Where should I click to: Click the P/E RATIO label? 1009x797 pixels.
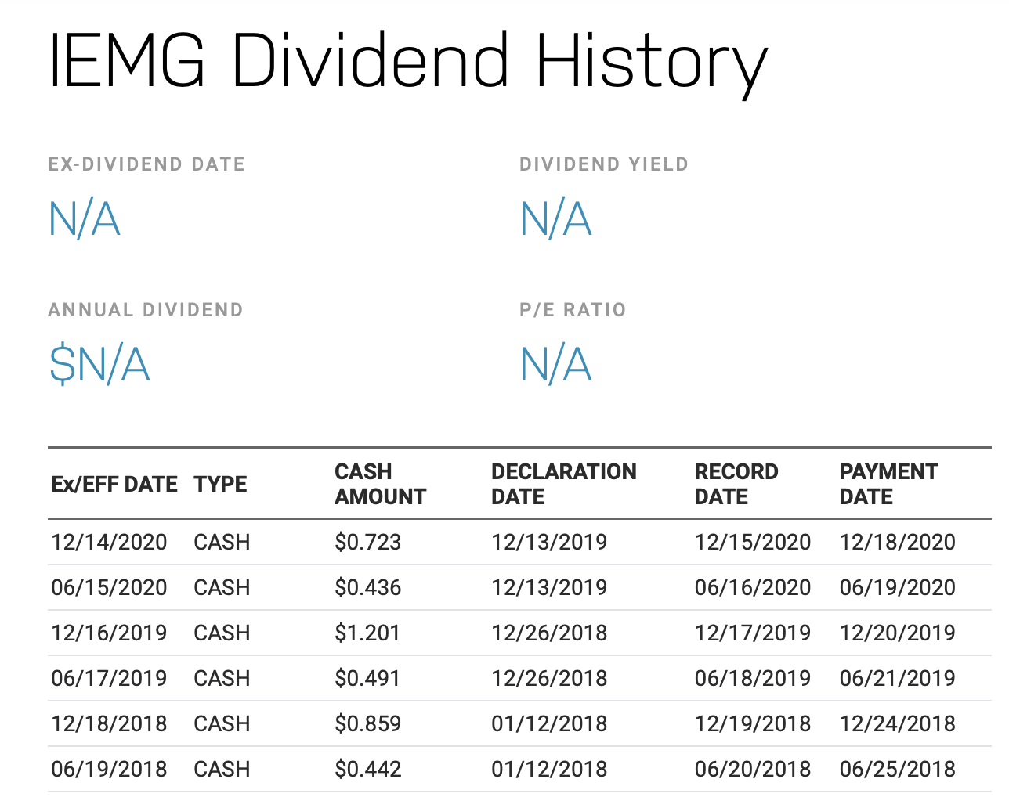tap(573, 310)
